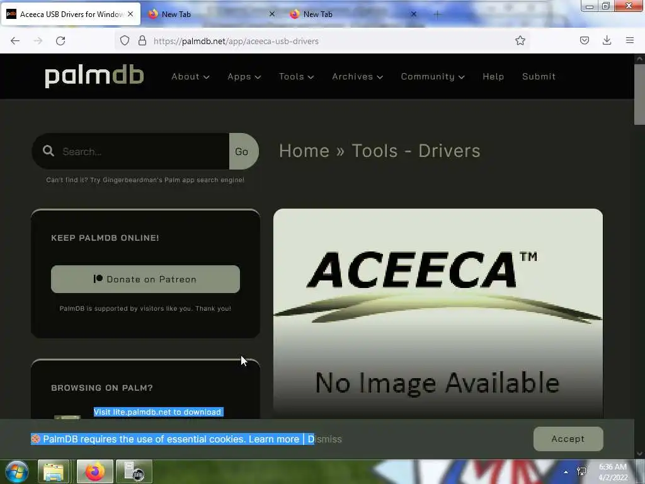Click the Show desktop strip at taskbar end
Viewport: 645px width, 484px height.
[x=641, y=472]
